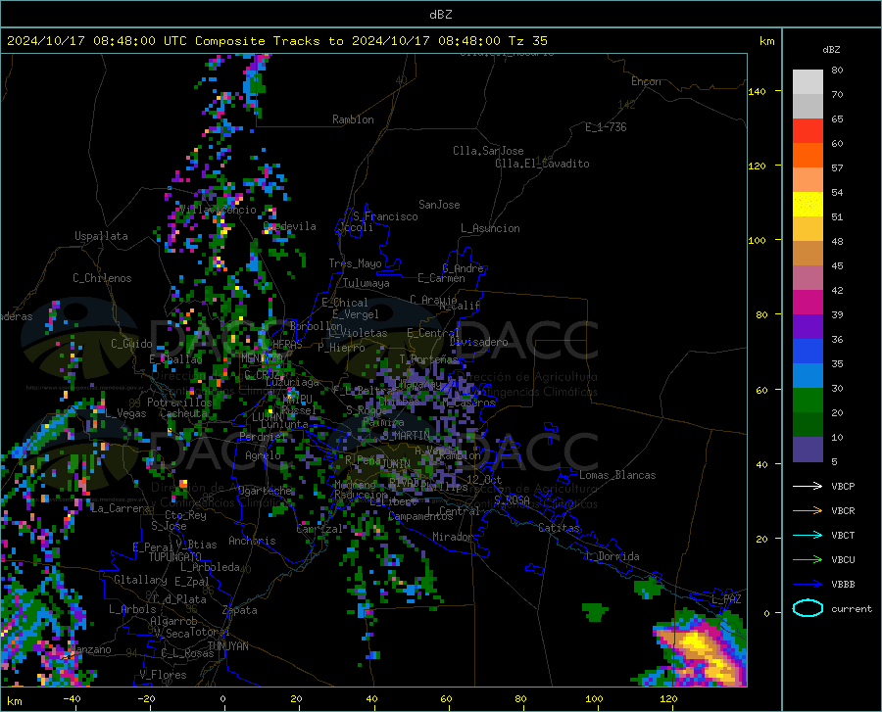
Task: Select the magenta 39-42 dBZ color swatch
Action: (x=808, y=303)
